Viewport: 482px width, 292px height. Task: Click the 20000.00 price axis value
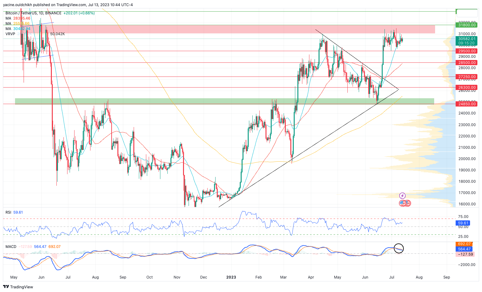pos(467,159)
